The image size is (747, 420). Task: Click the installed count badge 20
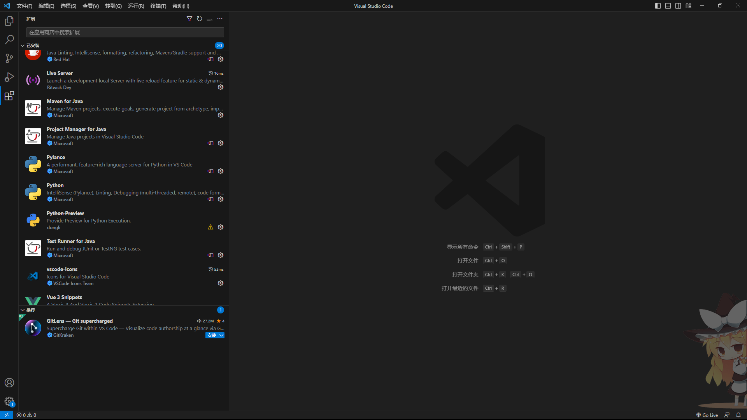click(219, 45)
